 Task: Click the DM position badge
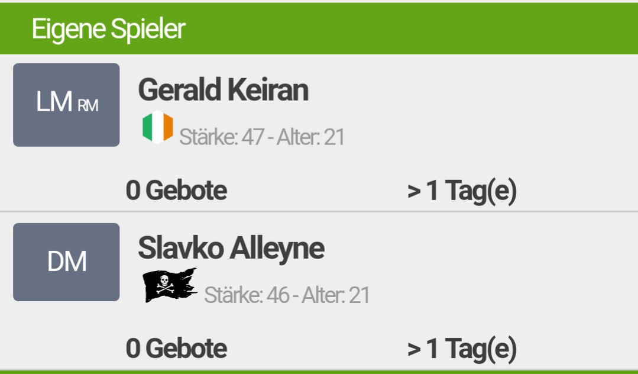point(66,262)
